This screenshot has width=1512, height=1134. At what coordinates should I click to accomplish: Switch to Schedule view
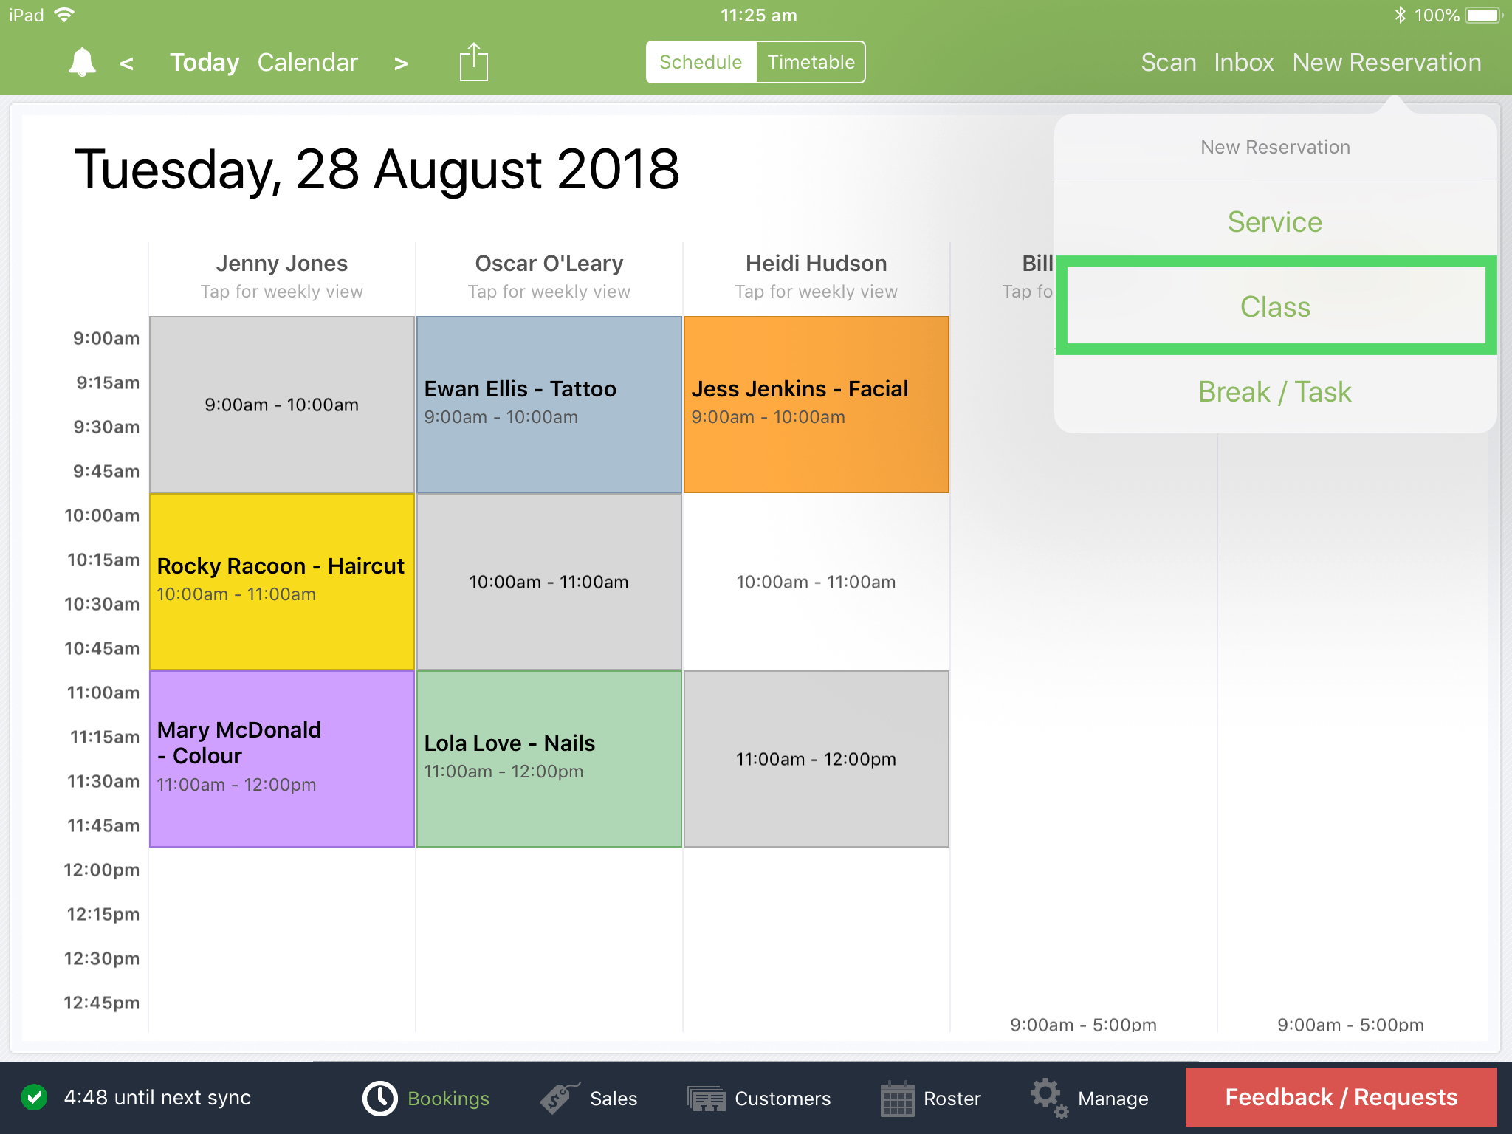click(x=700, y=62)
